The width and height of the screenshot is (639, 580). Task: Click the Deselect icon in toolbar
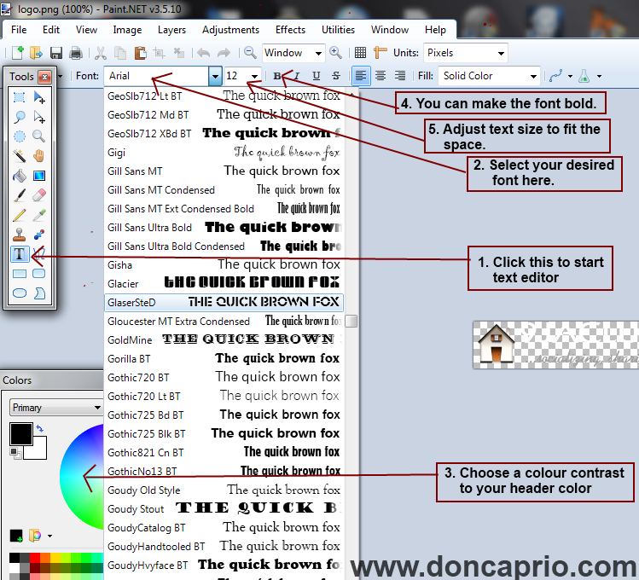(x=178, y=53)
